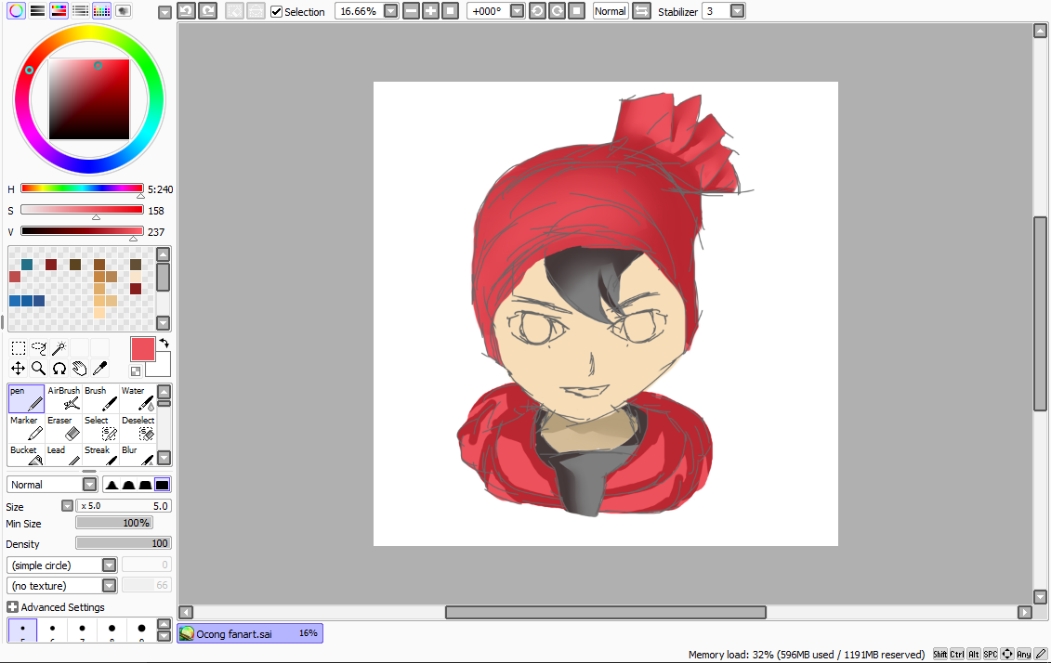Open the (simple circle) brush shape dropdown
The image size is (1051, 663).
(109, 565)
